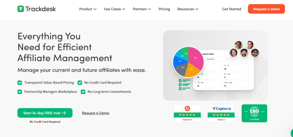Click the Capterra rating badge
The width and height of the screenshot is (293, 137).
tap(221, 113)
